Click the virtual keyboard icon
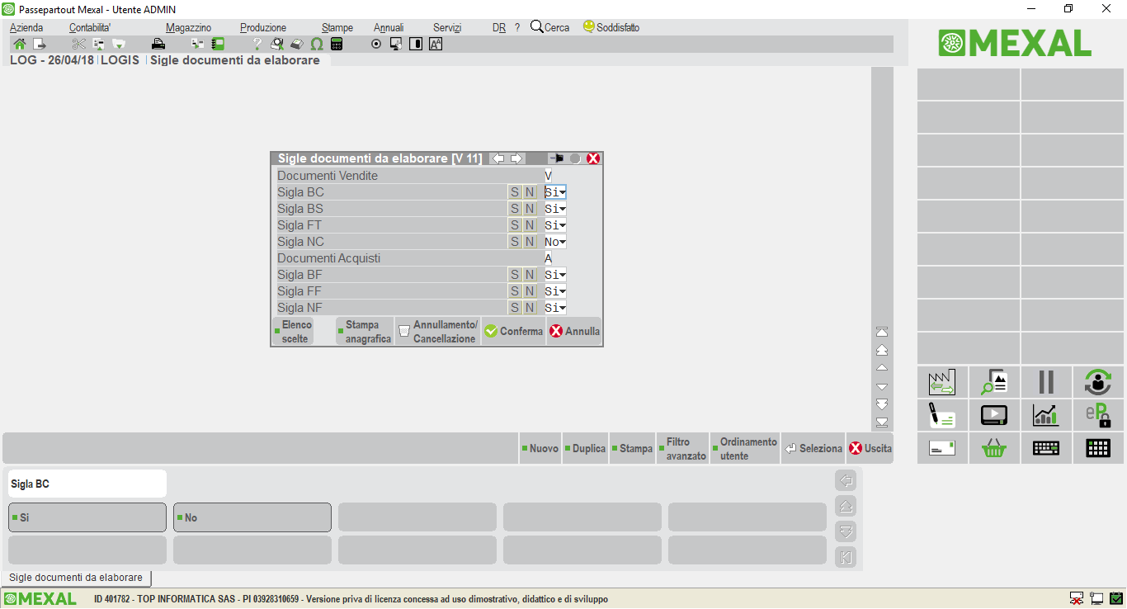Image resolution: width=1127 pixels, height=609 pixels. 1045,448
